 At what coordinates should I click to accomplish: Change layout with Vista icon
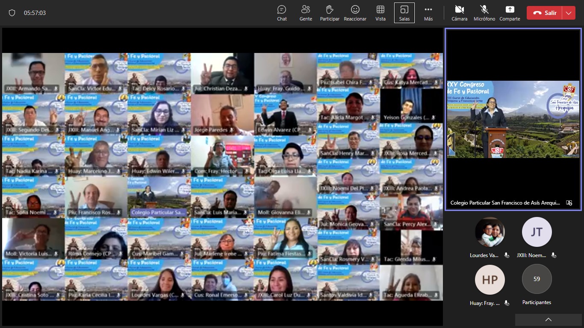tap(380, 13)
